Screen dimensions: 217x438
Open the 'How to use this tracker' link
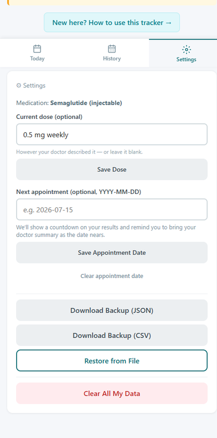point(112,22)
